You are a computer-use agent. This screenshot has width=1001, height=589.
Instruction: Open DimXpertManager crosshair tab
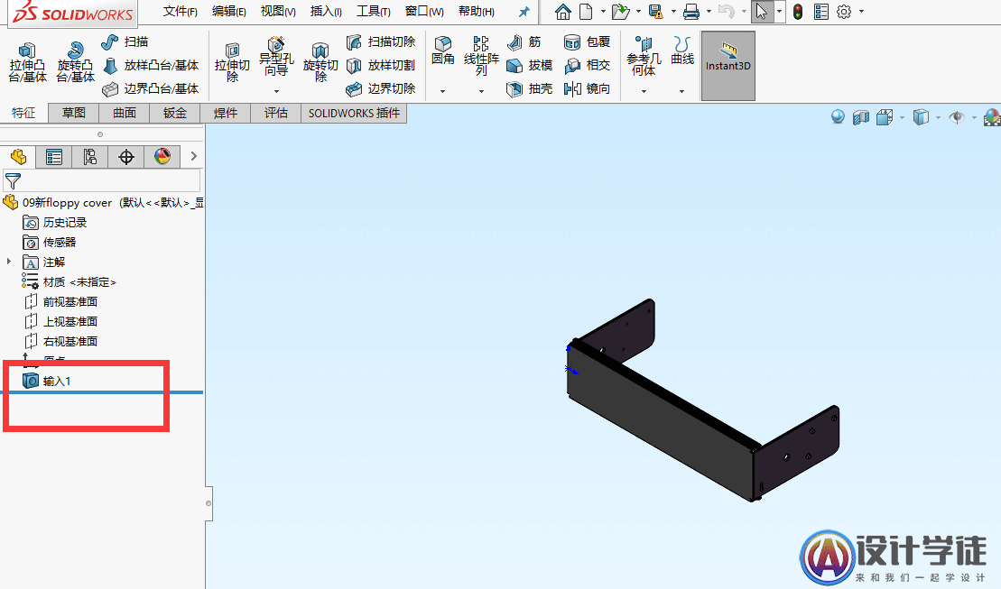pyautogui.click(x=126, y=156)
